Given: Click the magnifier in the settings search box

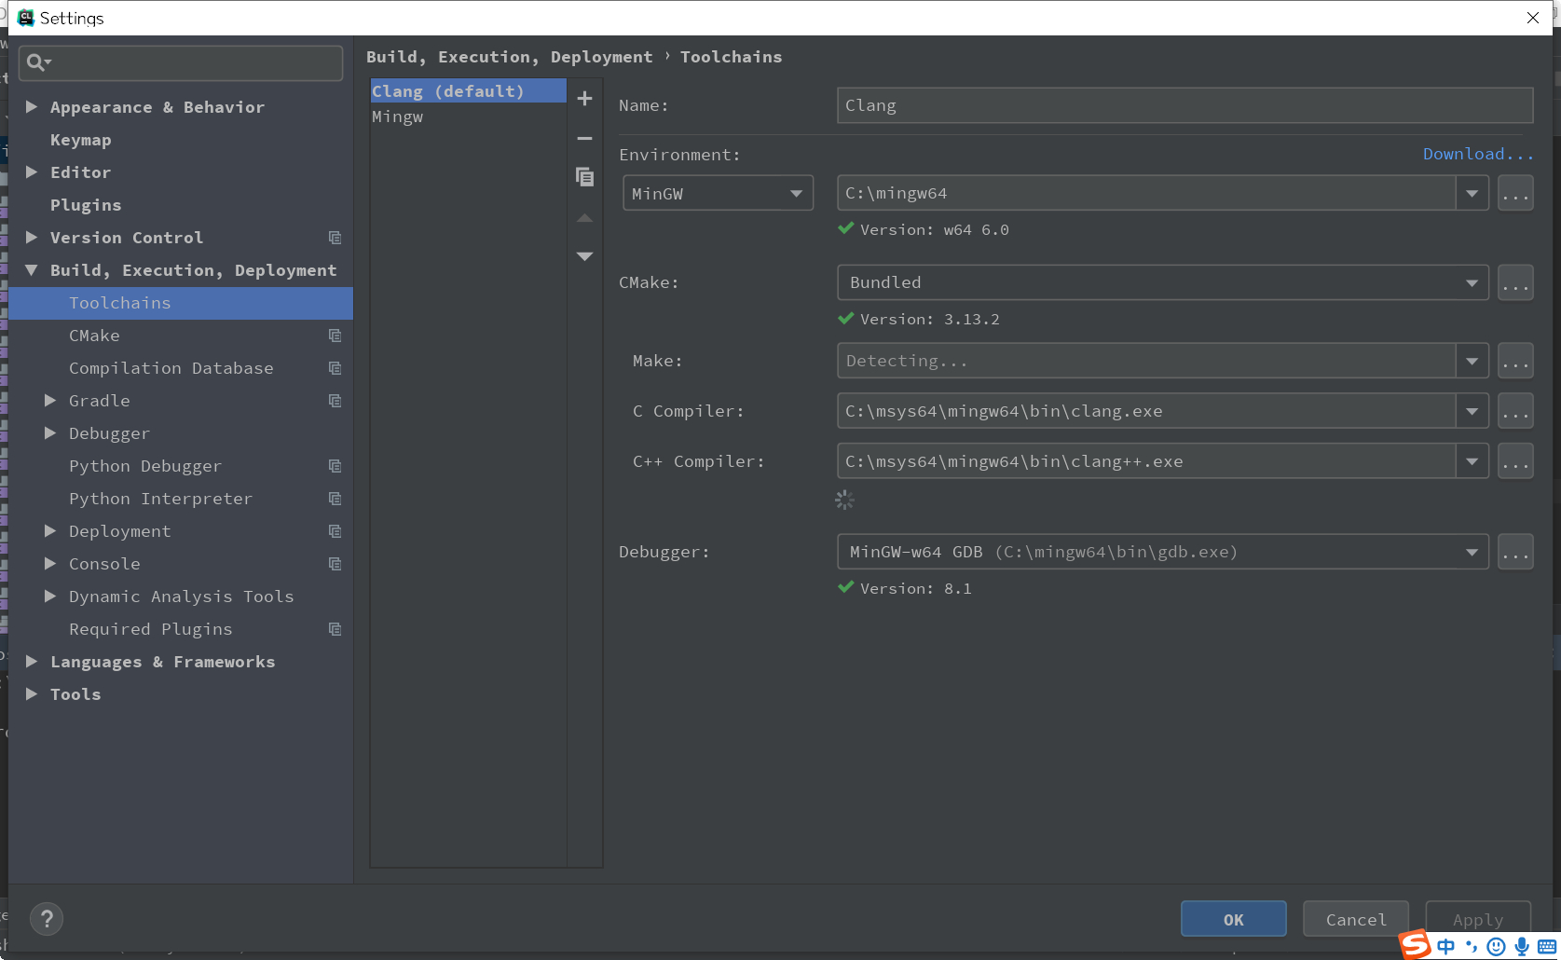Looking at the screenshot, I should click(37, 62).
